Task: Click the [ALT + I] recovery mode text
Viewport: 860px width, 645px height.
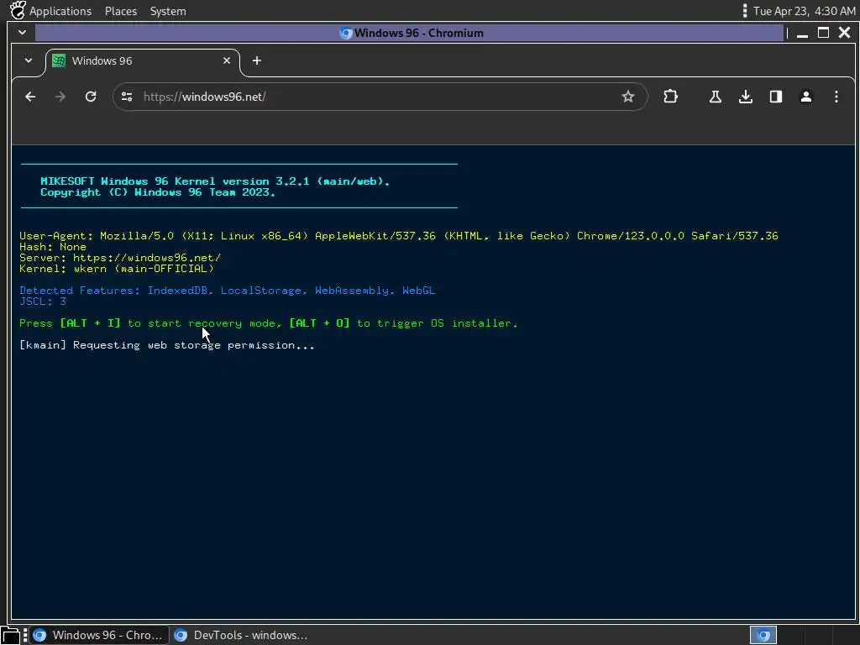Action: click(x=90, y=323)
